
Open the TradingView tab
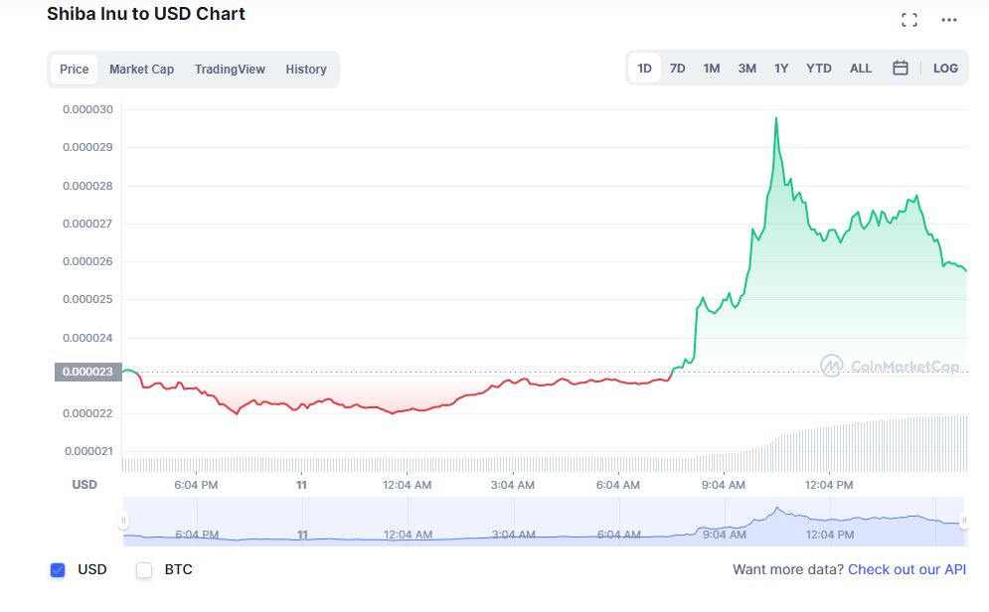point(230,70)
